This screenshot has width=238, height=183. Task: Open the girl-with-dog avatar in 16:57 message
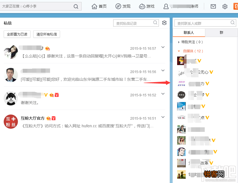pos(11,52)
